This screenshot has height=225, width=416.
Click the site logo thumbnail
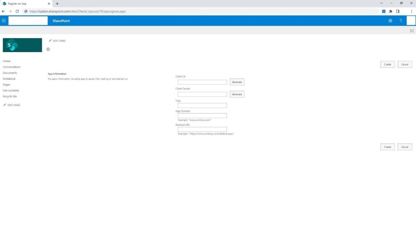click(x=22, y=45)
